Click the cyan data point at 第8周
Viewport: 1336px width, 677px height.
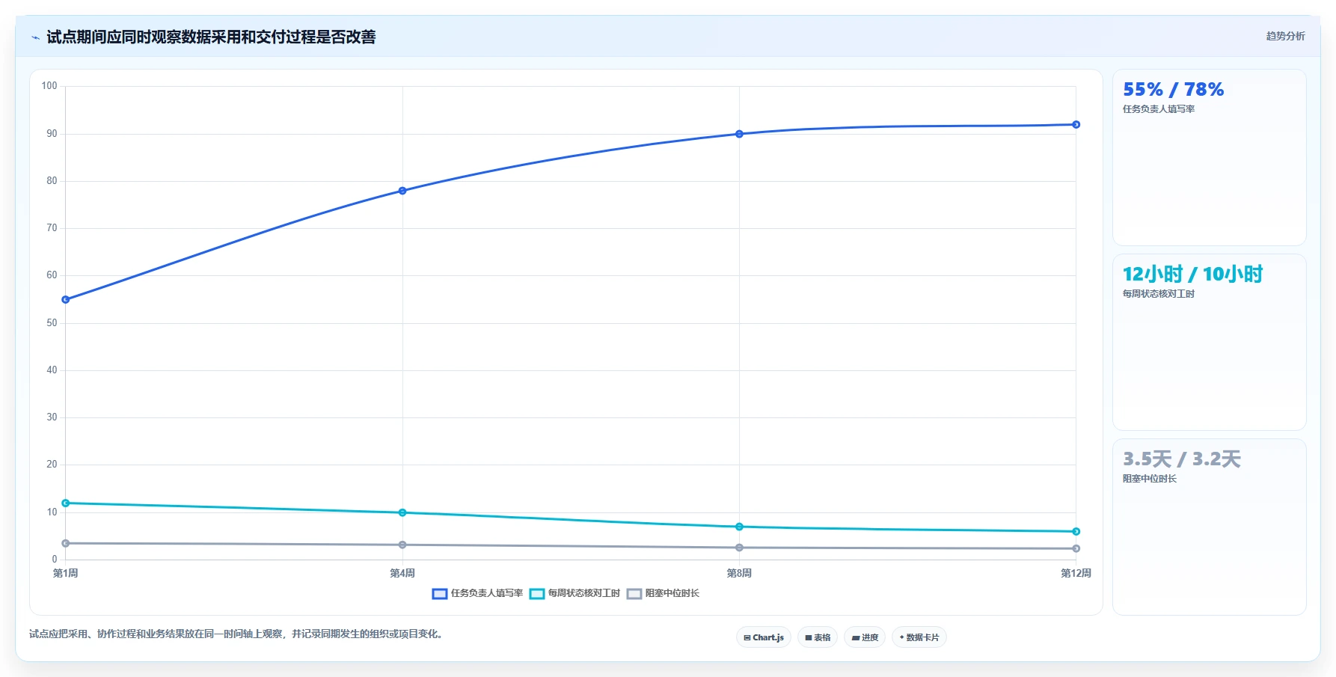pos(739,527)
